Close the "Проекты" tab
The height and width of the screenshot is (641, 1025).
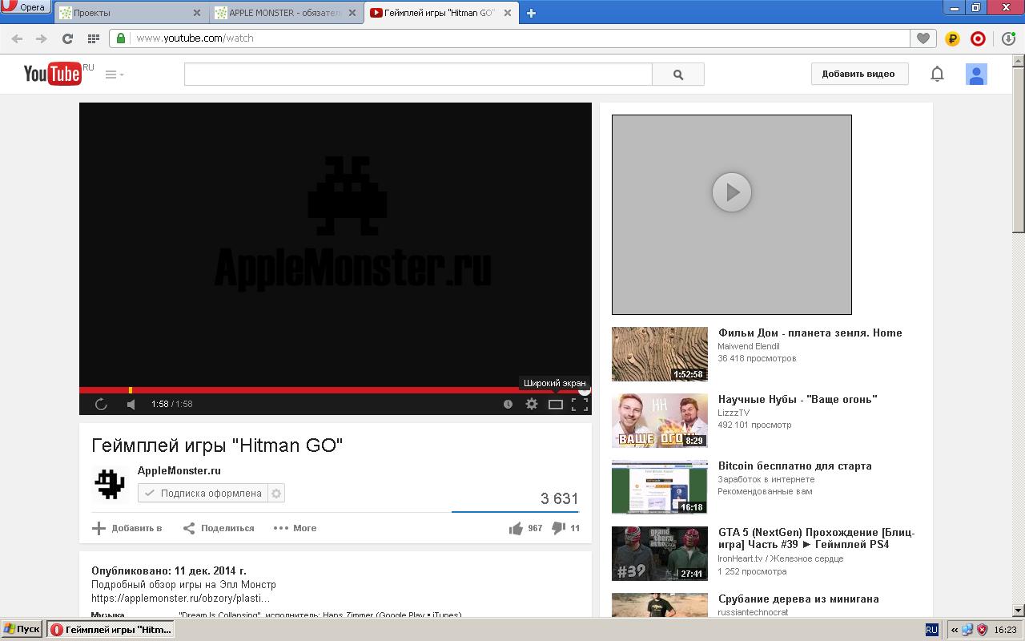(198, 13)
